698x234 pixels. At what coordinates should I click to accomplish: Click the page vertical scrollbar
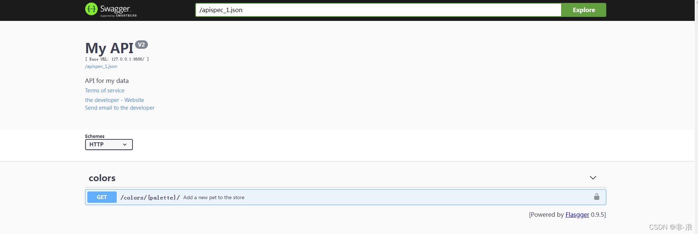point(696,117)
